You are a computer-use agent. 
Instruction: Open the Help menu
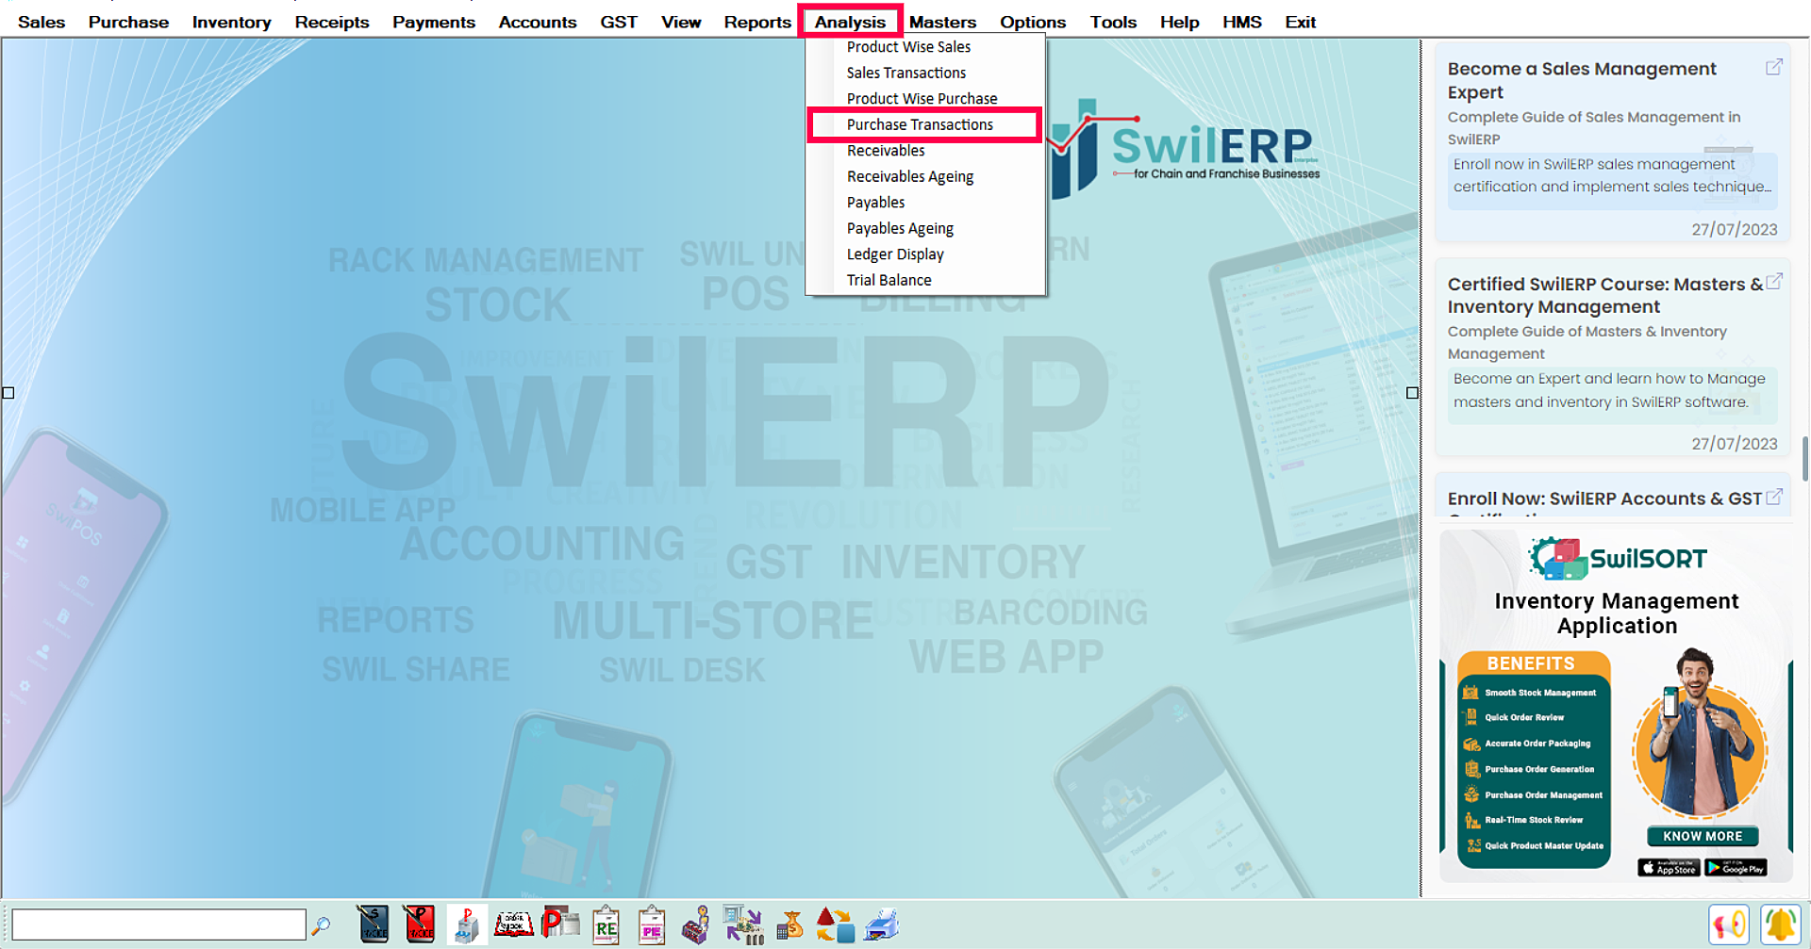pos(1179,22)
